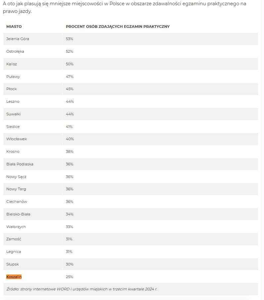Viewport: 264px width, 300px height.
Task: Click the 44% value beside Suwałki
Action: 70,114
